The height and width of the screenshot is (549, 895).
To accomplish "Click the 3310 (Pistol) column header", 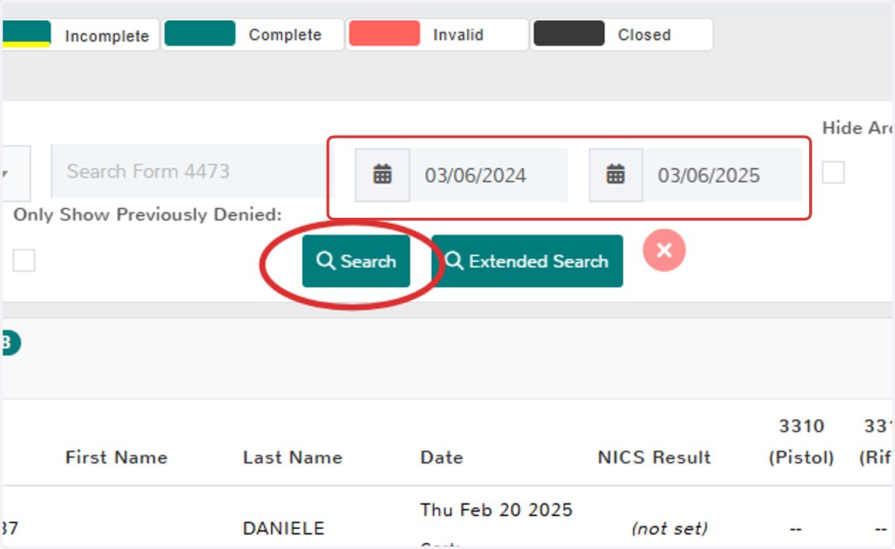I will [x=801, y=442].
